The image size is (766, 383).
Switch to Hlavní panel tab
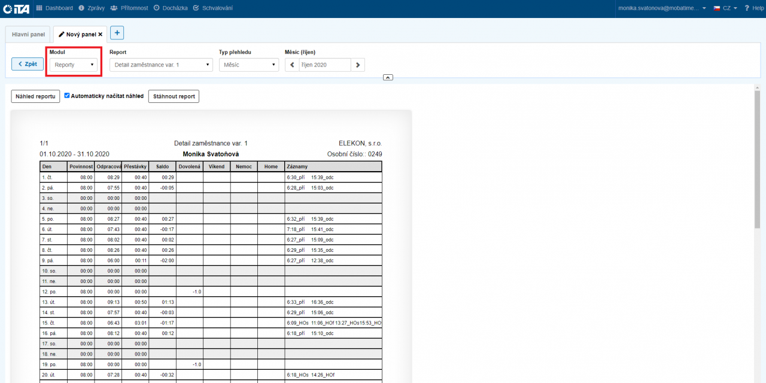[x=28, y=35]
